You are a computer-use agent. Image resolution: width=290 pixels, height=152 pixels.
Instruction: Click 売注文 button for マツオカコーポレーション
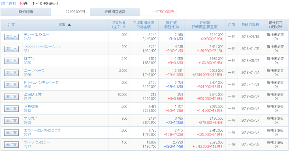[11, 49]
